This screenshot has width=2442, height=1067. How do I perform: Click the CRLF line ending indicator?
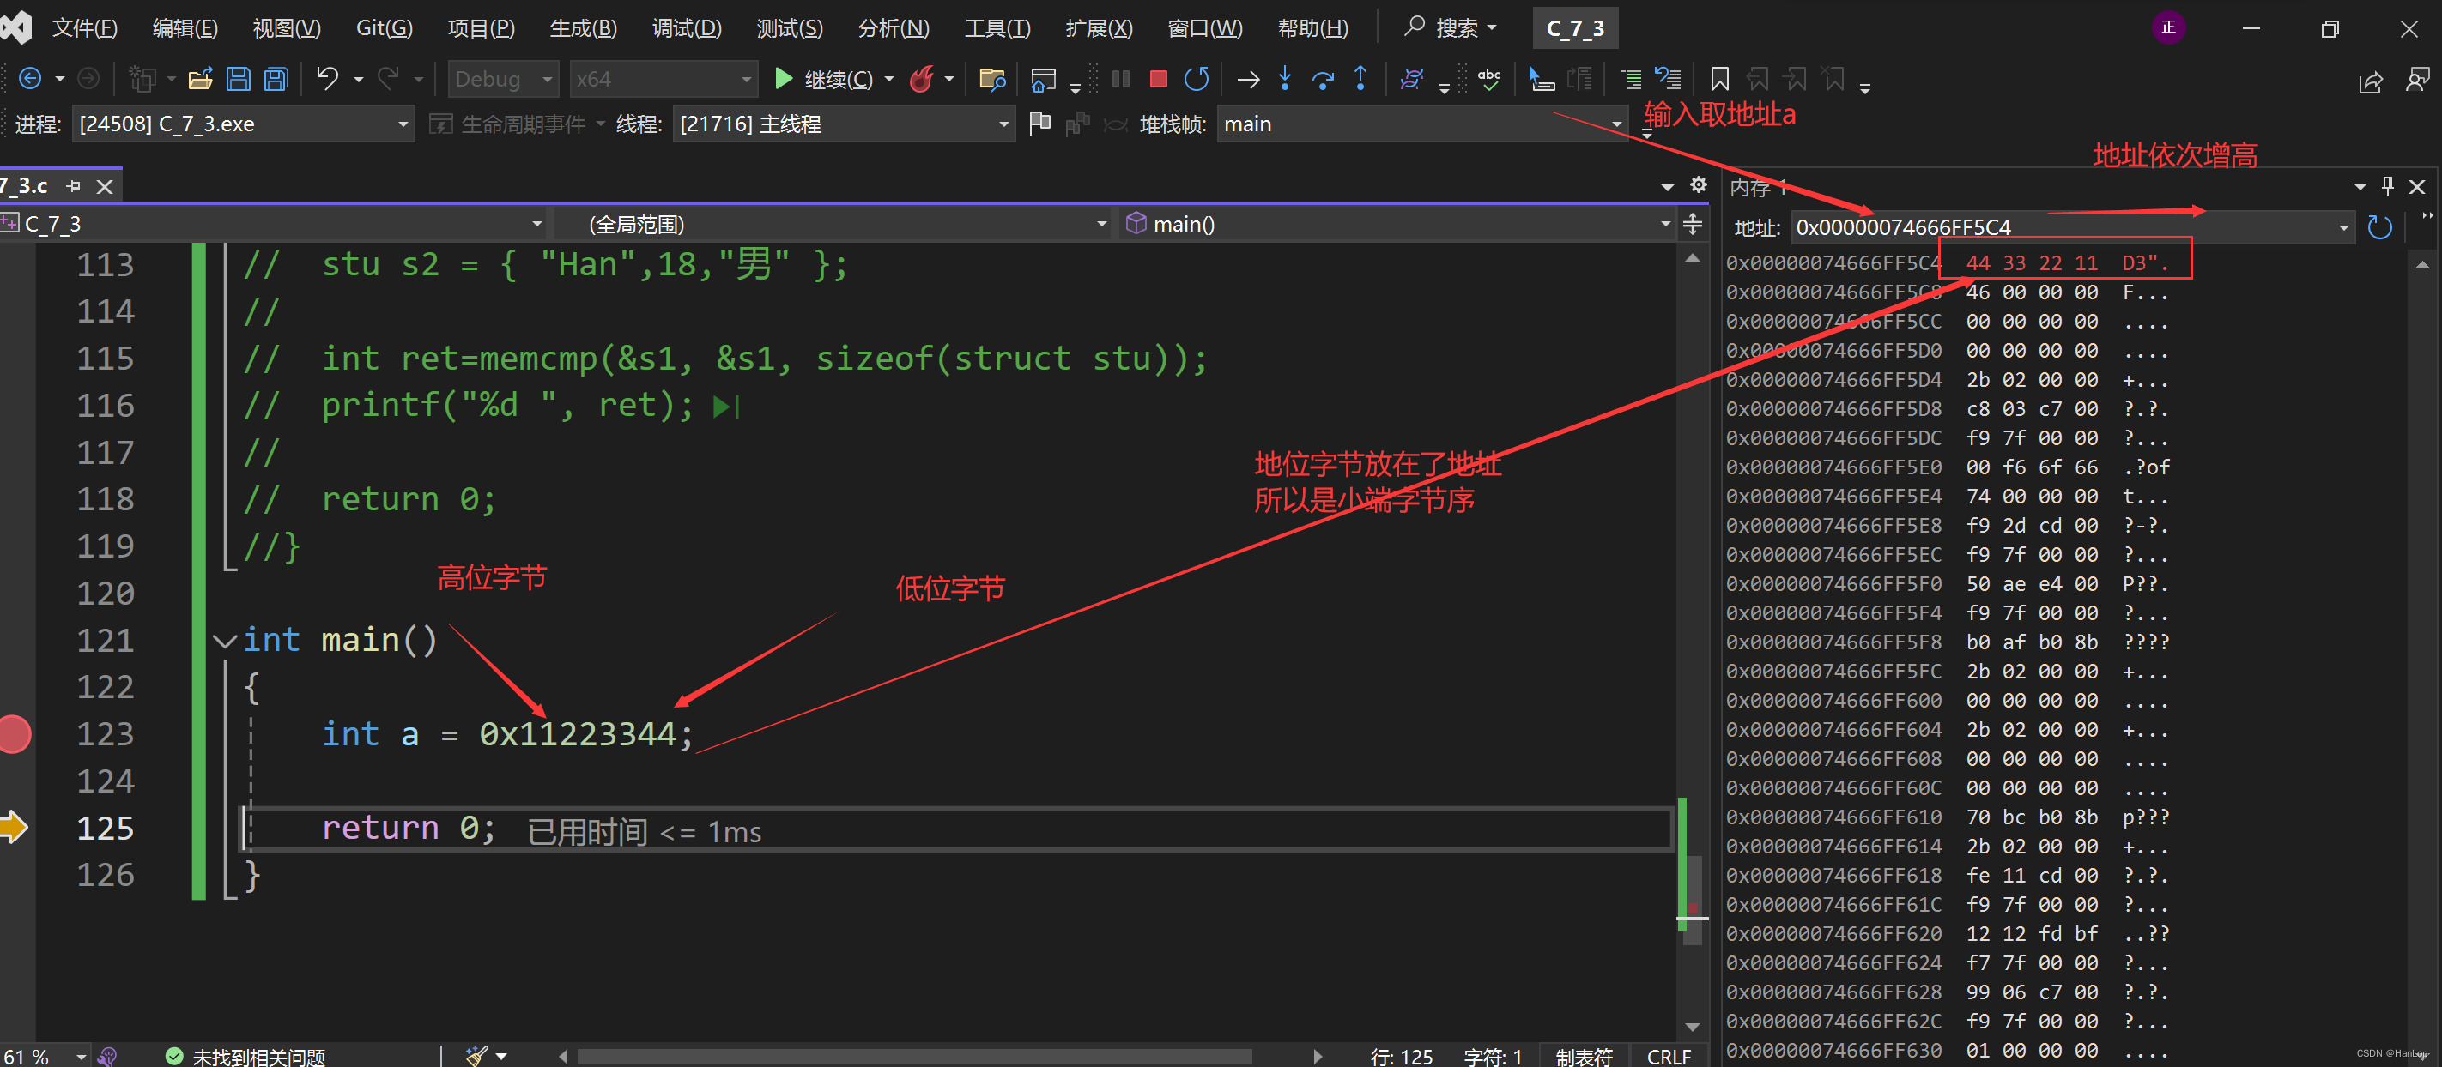pyautogui.click(x=1669, y=1056)
